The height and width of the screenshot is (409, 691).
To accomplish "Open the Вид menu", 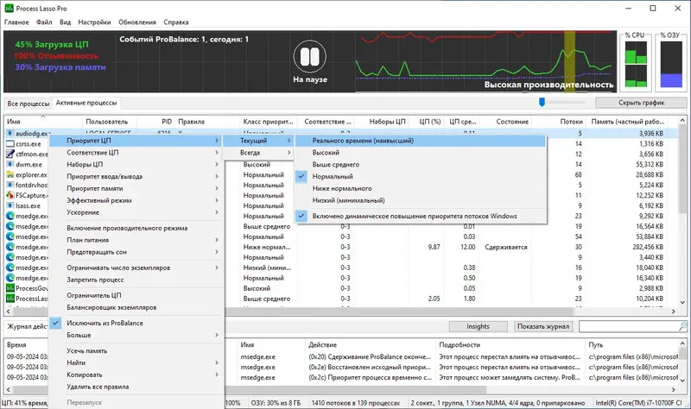I will (x=66, y=22).
